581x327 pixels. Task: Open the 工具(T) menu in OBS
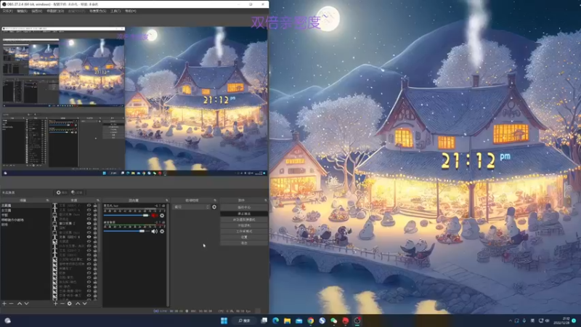coord(115,11)
